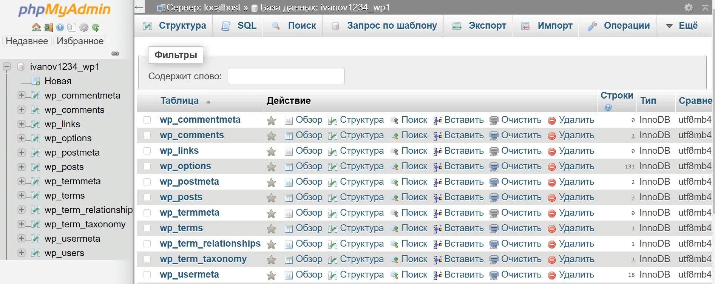Open the Экспорт tab

click(479, 26)
